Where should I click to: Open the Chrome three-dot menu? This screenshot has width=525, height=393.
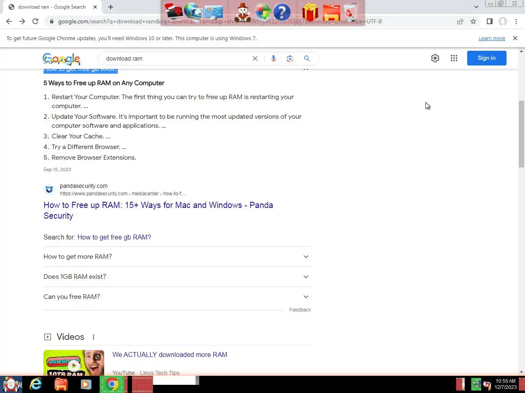[516, 21]
